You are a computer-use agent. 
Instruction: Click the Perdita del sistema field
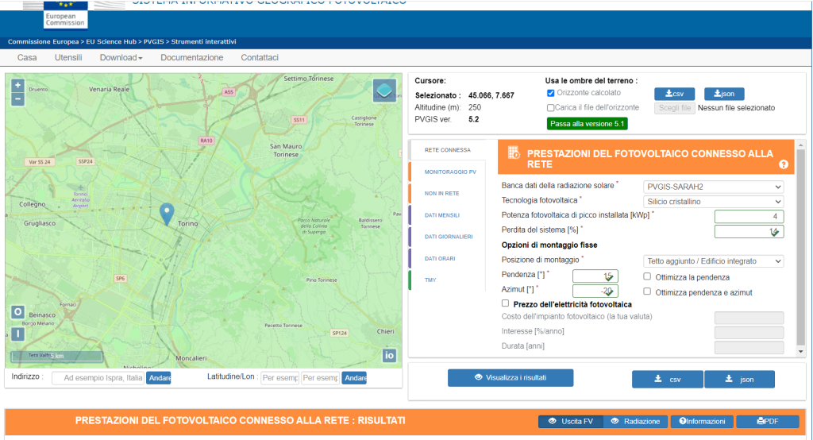tap(749, 231)
